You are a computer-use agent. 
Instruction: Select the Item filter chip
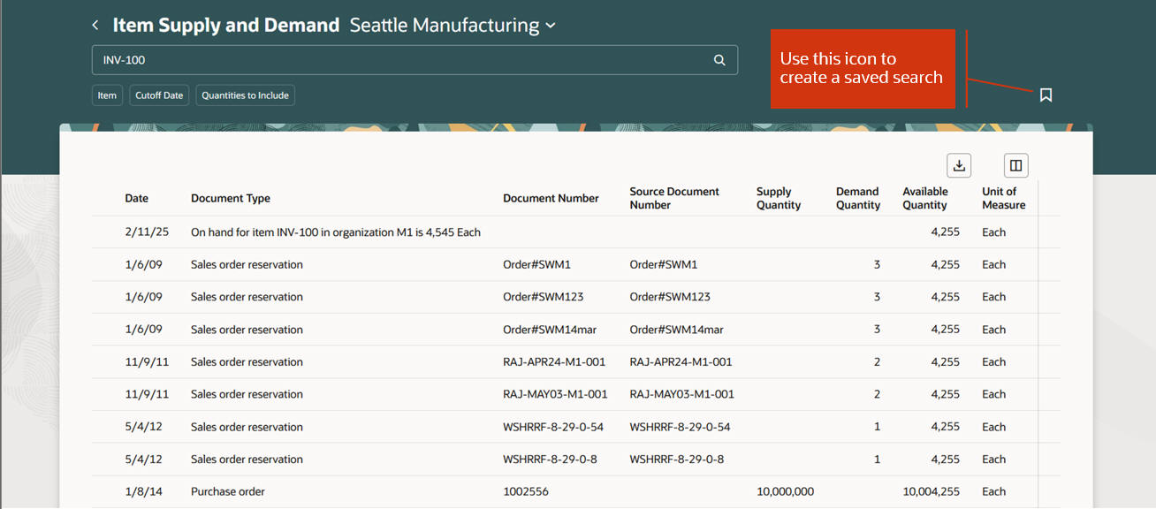107,95
